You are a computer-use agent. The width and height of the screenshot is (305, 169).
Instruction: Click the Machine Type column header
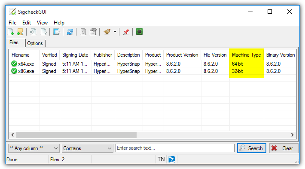pyautogui.click(x=246, y=55)
